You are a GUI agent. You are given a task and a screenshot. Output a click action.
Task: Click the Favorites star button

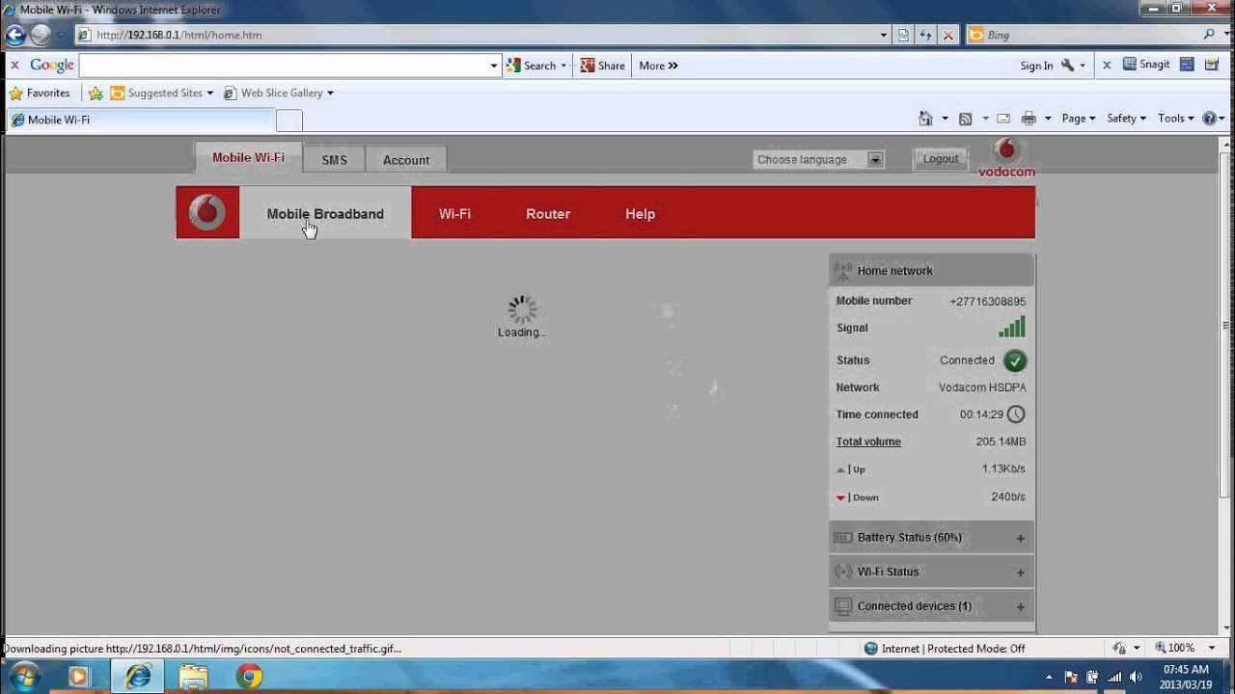click(40, 93)
